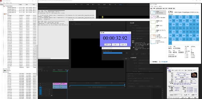202x99 pixels.
Task: Expand the Utilization node in HWMonitor
Action: pyautogui.click(x=3, y=70)
